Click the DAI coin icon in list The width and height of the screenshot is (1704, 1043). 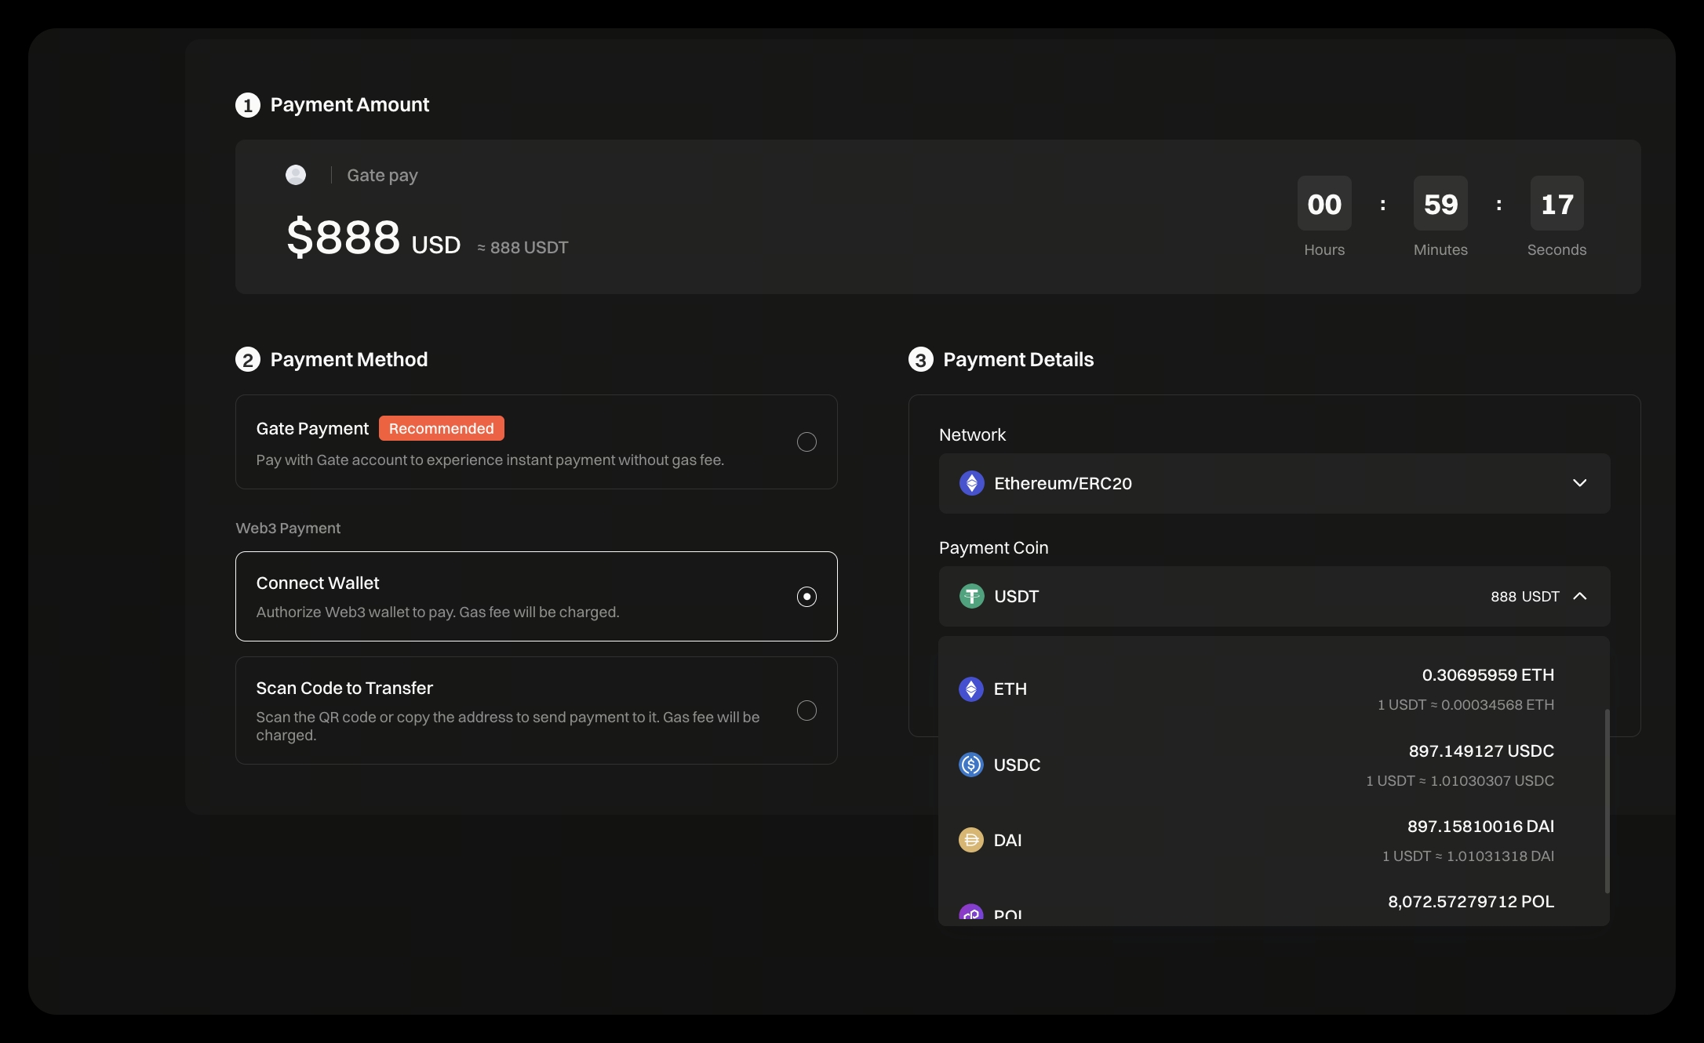tap(970, 840)
